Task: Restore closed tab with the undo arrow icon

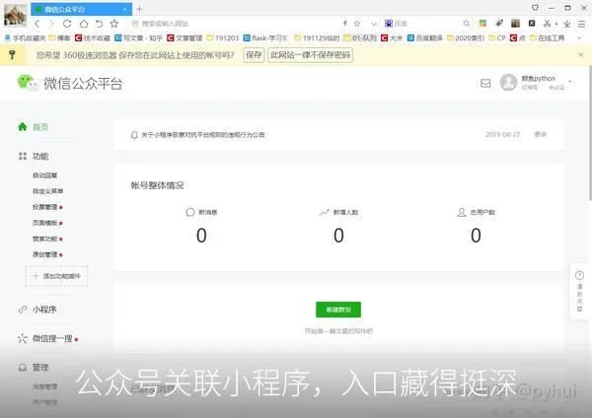Action: click(x=99, y=24)
